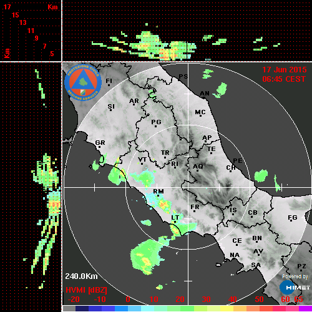This screenshot has width=312, height=312.
Task: Click the PE city label on map
Action: pyautogui.click(x=238, y=160)
